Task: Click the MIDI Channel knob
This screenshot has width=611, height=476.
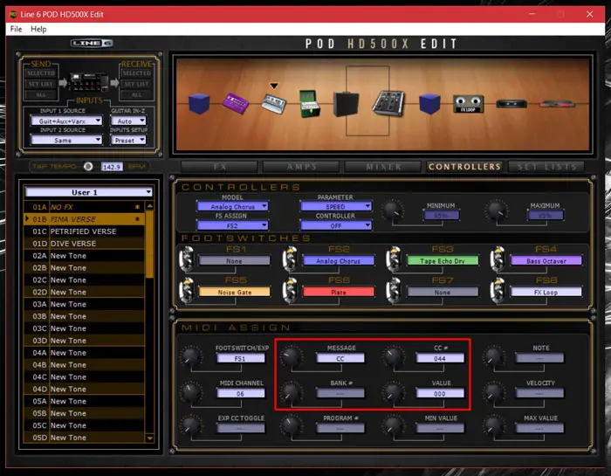Action: pos(190,392)
